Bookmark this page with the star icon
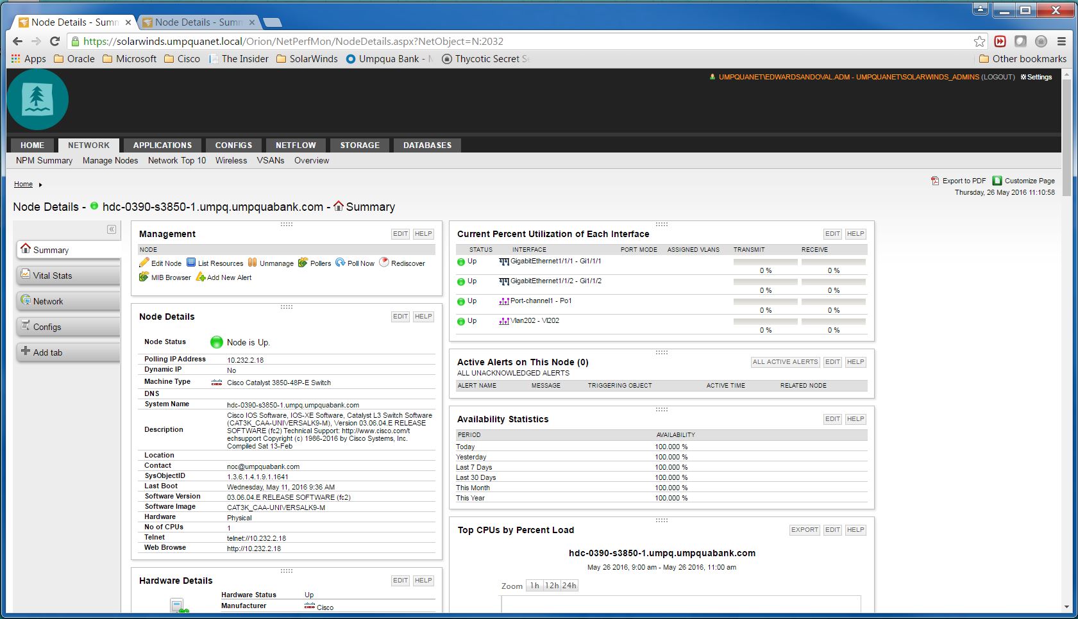Viewport: 1078px width, 619px height. 979,41
